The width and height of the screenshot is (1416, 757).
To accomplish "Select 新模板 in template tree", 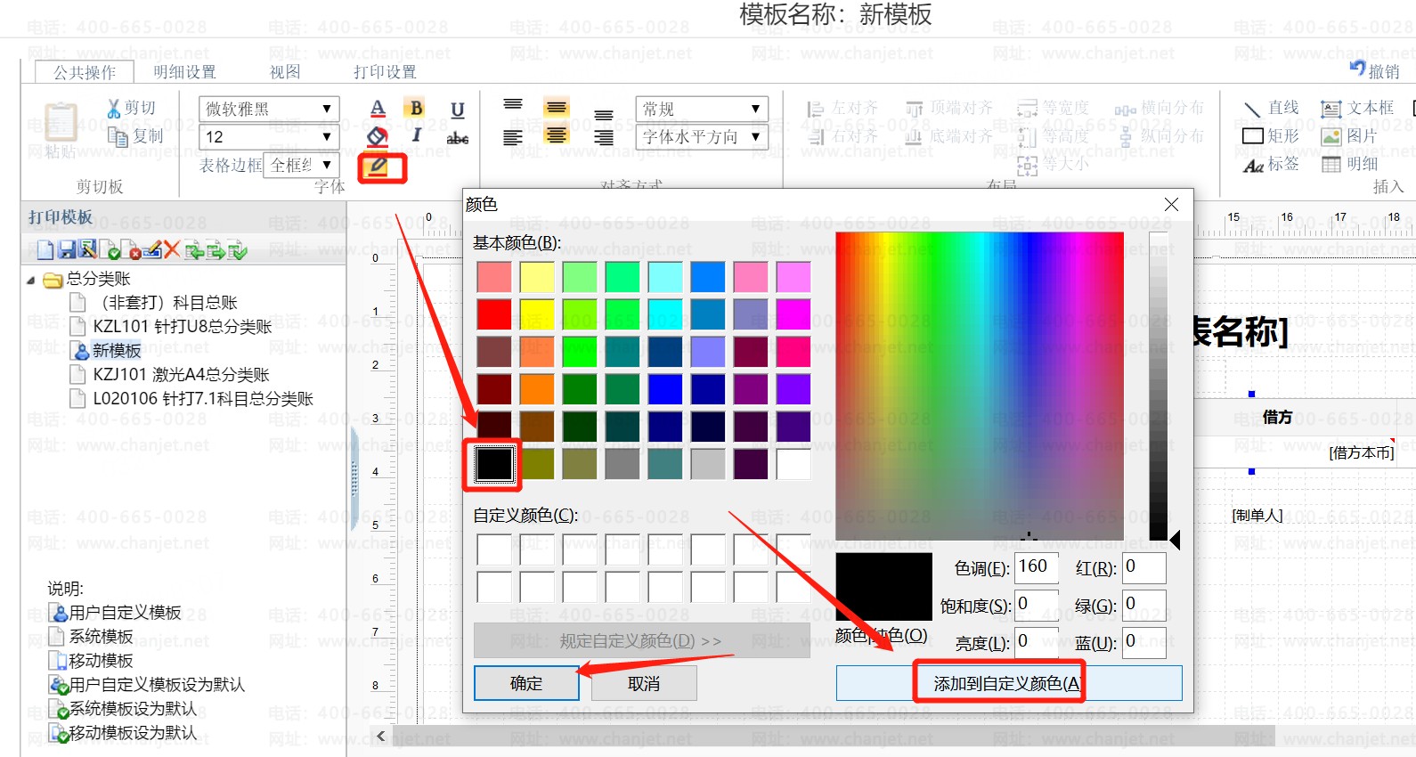I will point(117,351).
